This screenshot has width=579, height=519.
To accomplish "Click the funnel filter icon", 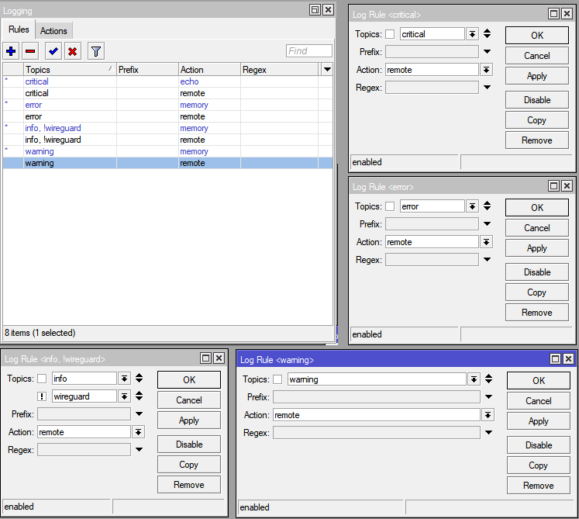I will [95, 51].
